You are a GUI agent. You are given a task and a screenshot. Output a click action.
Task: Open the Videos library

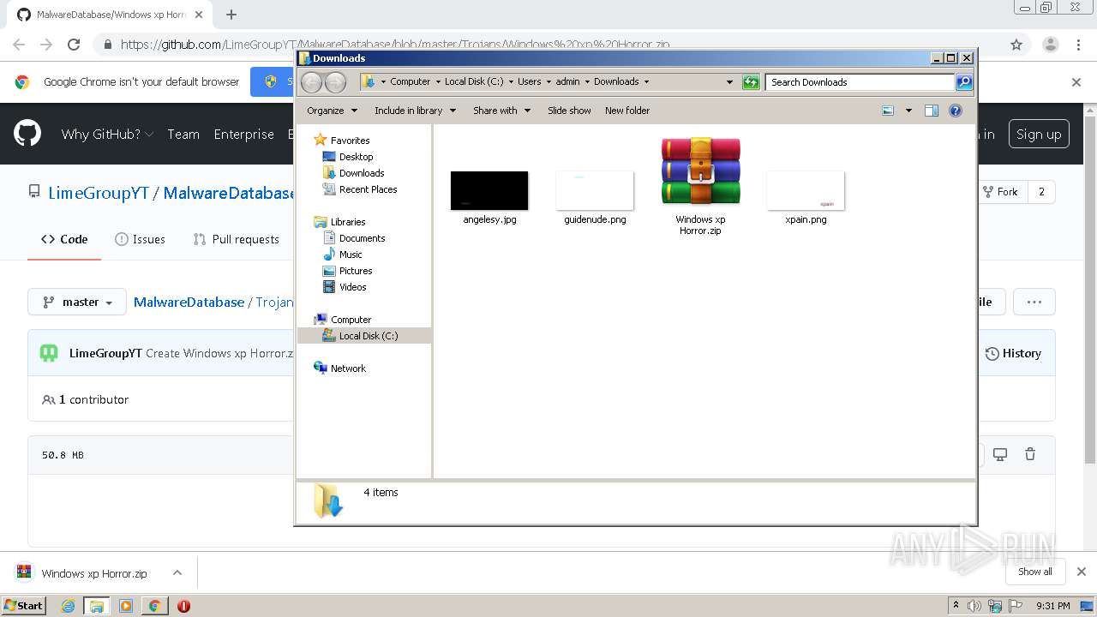point(352,287)
